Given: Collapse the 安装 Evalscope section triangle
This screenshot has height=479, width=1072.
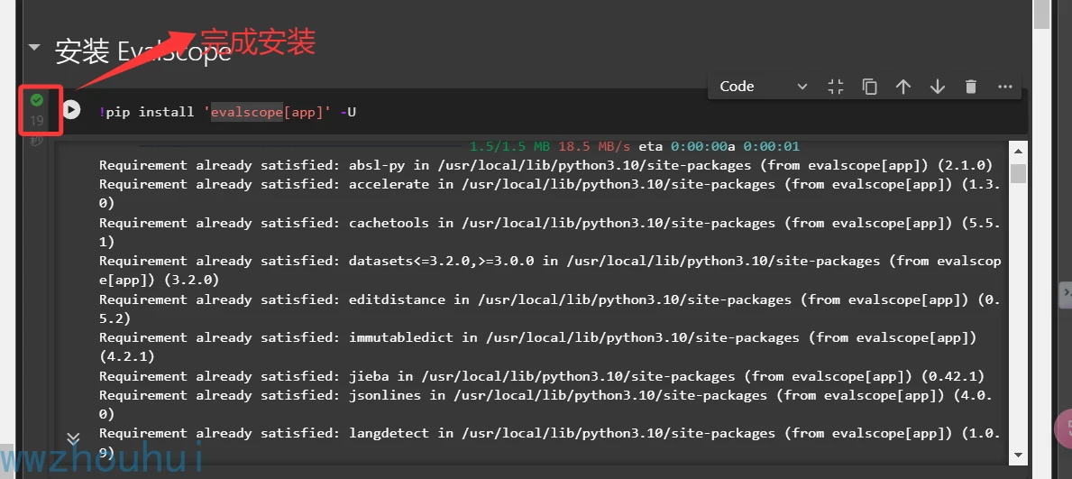Looking at the screenshot, I should 34,47.
